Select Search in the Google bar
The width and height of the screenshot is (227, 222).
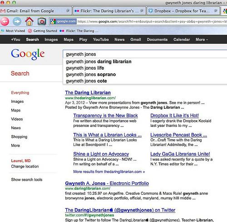32,40
